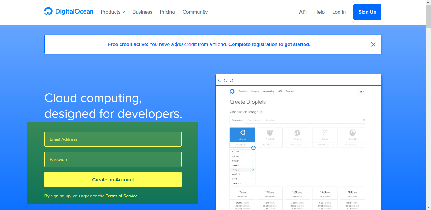Open Ubuntu 14.04.3 x64 version dropdown
Image resolution: width=431 pixels, height=210 pixels.
point(242,145)
